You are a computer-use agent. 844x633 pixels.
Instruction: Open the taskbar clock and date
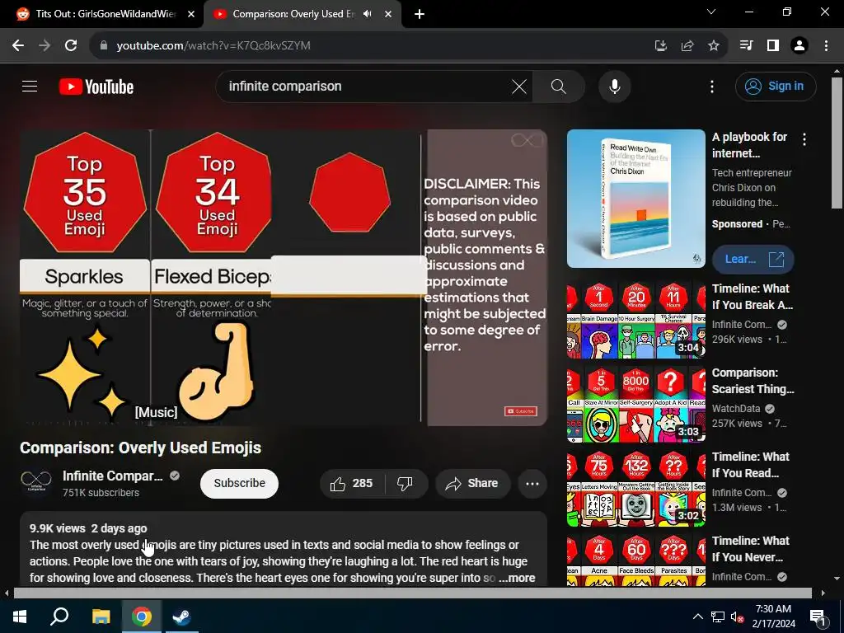click(x=773, y=617)
